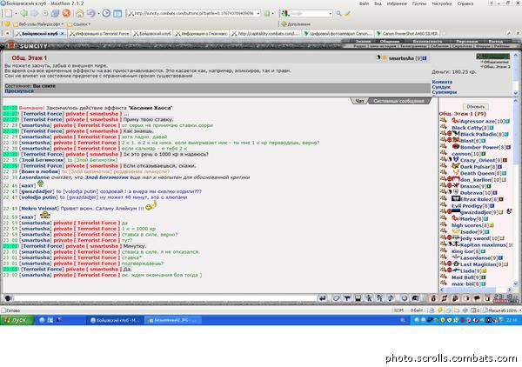Screen dimensions: 522x367
Task: Click 'Terrorist Force' name in 'Приму твою ставку' message
Action: (43, 119)
